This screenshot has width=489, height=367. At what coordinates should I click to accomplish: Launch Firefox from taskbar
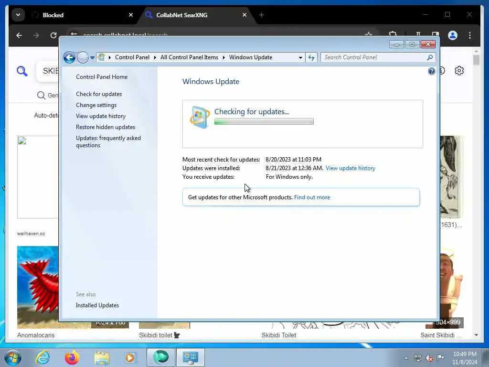point(72,357)
